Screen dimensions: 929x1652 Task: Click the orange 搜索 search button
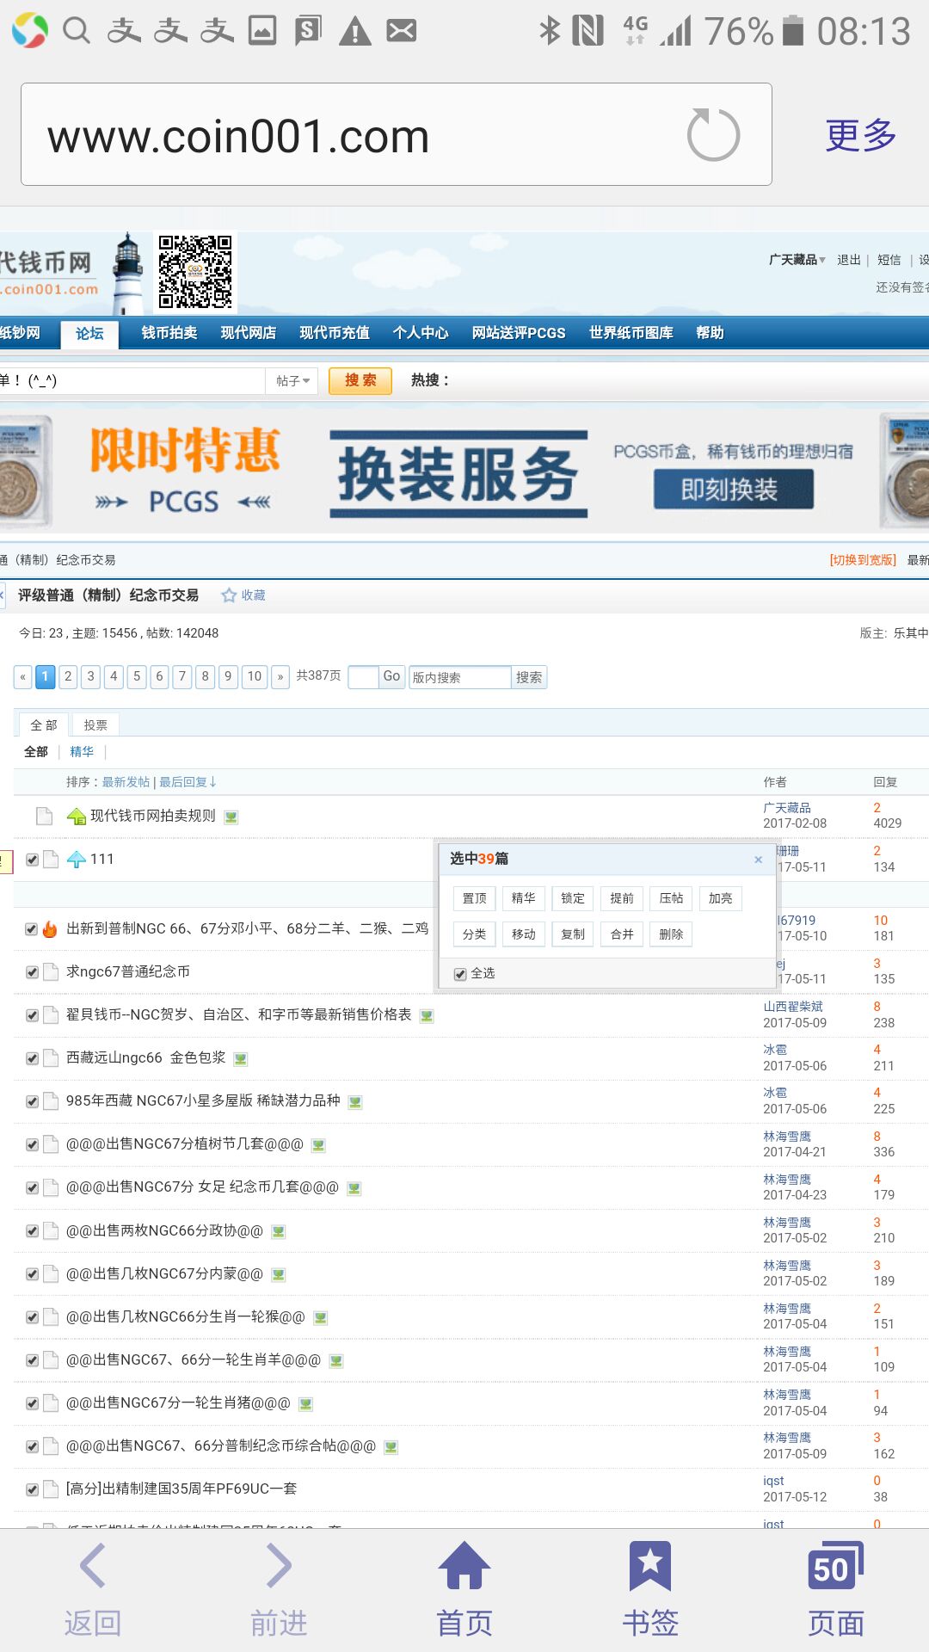click(x=360, y=380)
